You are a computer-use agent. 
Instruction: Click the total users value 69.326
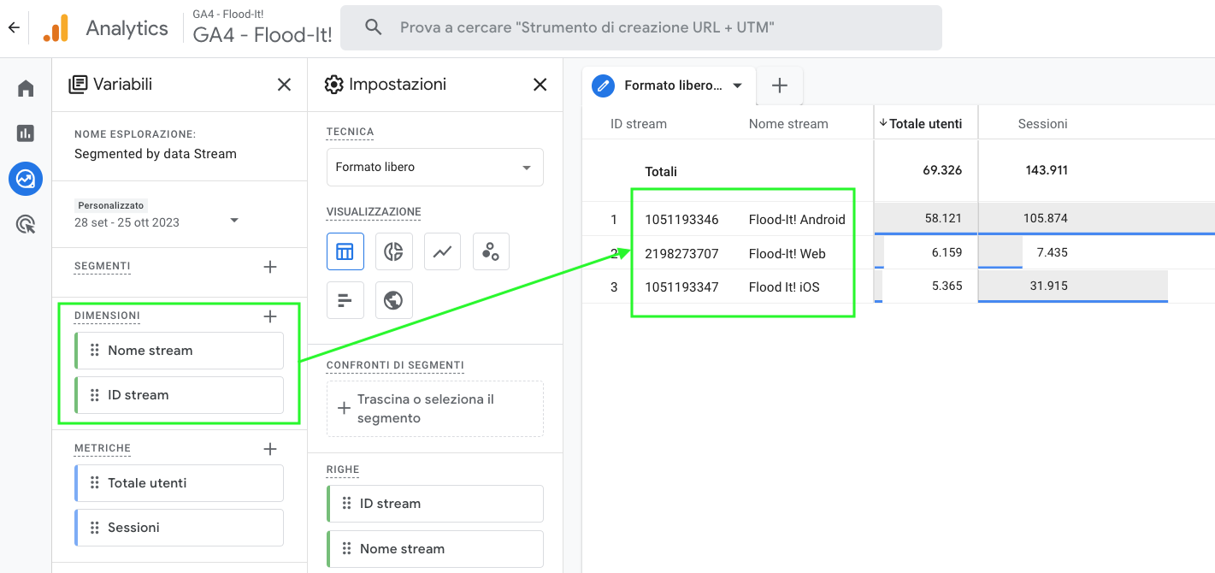[x=943, y=170]
